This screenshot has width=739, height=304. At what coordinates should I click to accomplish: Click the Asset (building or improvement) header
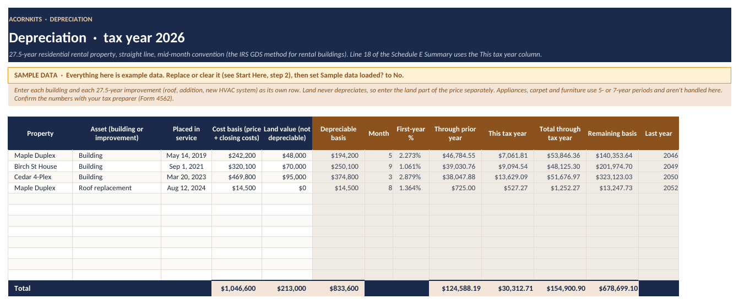117,134
